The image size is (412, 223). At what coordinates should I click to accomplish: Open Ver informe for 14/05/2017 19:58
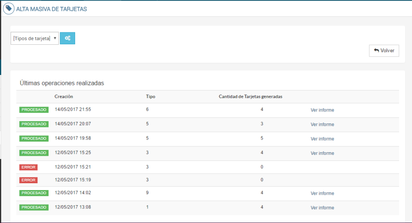pyautogui.click(x=322, y=139)
